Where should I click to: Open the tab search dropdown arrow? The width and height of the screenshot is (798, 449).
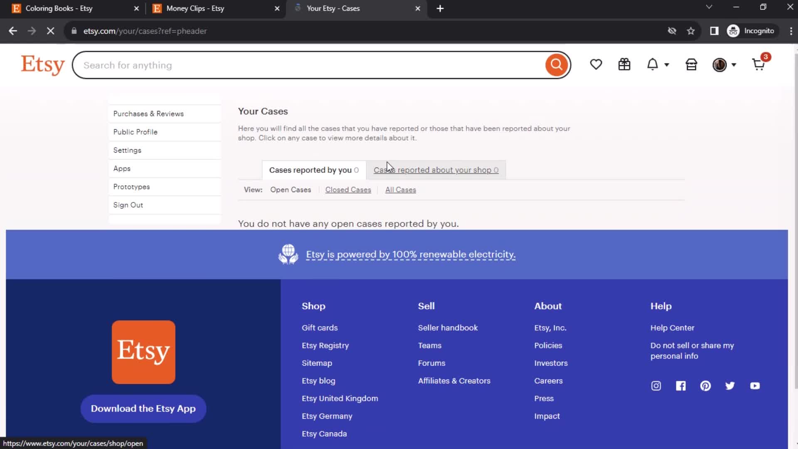[x=709, y=7]
